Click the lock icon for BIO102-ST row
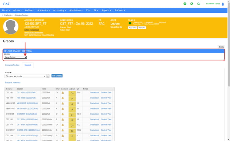Screen dimensions: 230x141 click(63, 130)
